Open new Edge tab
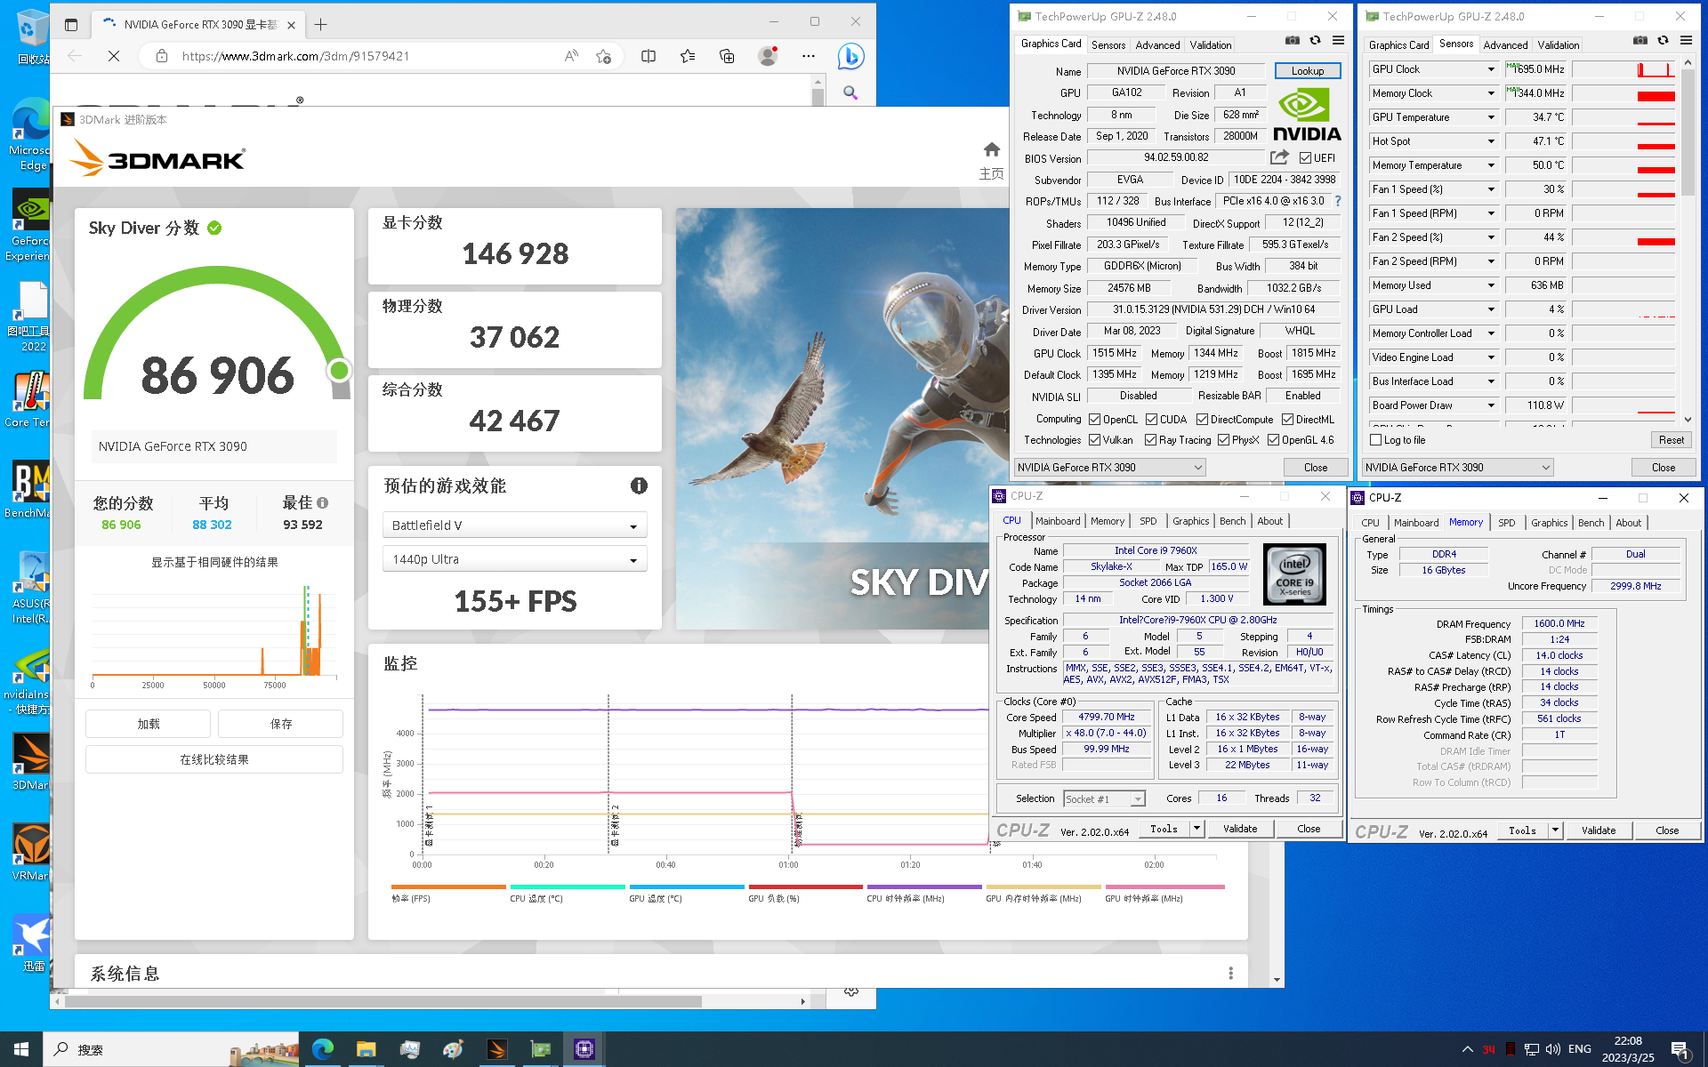 [x=320, y=25]
